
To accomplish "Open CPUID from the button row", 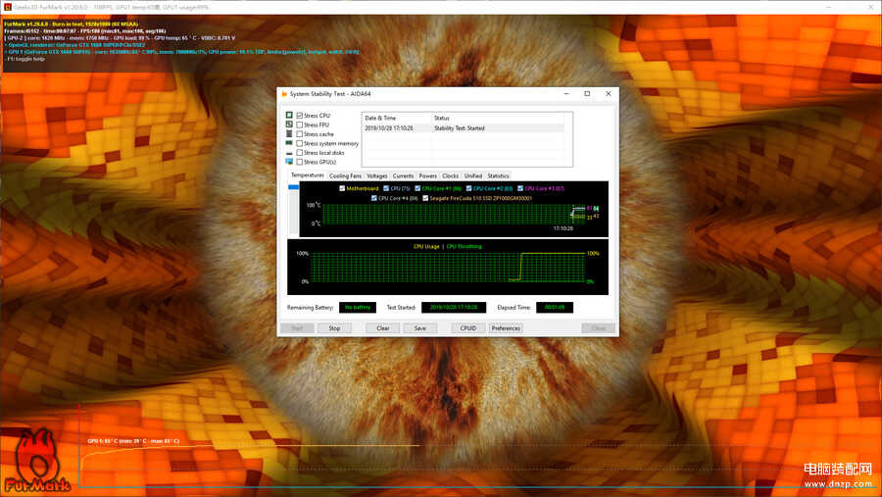I will coord(468,328).
